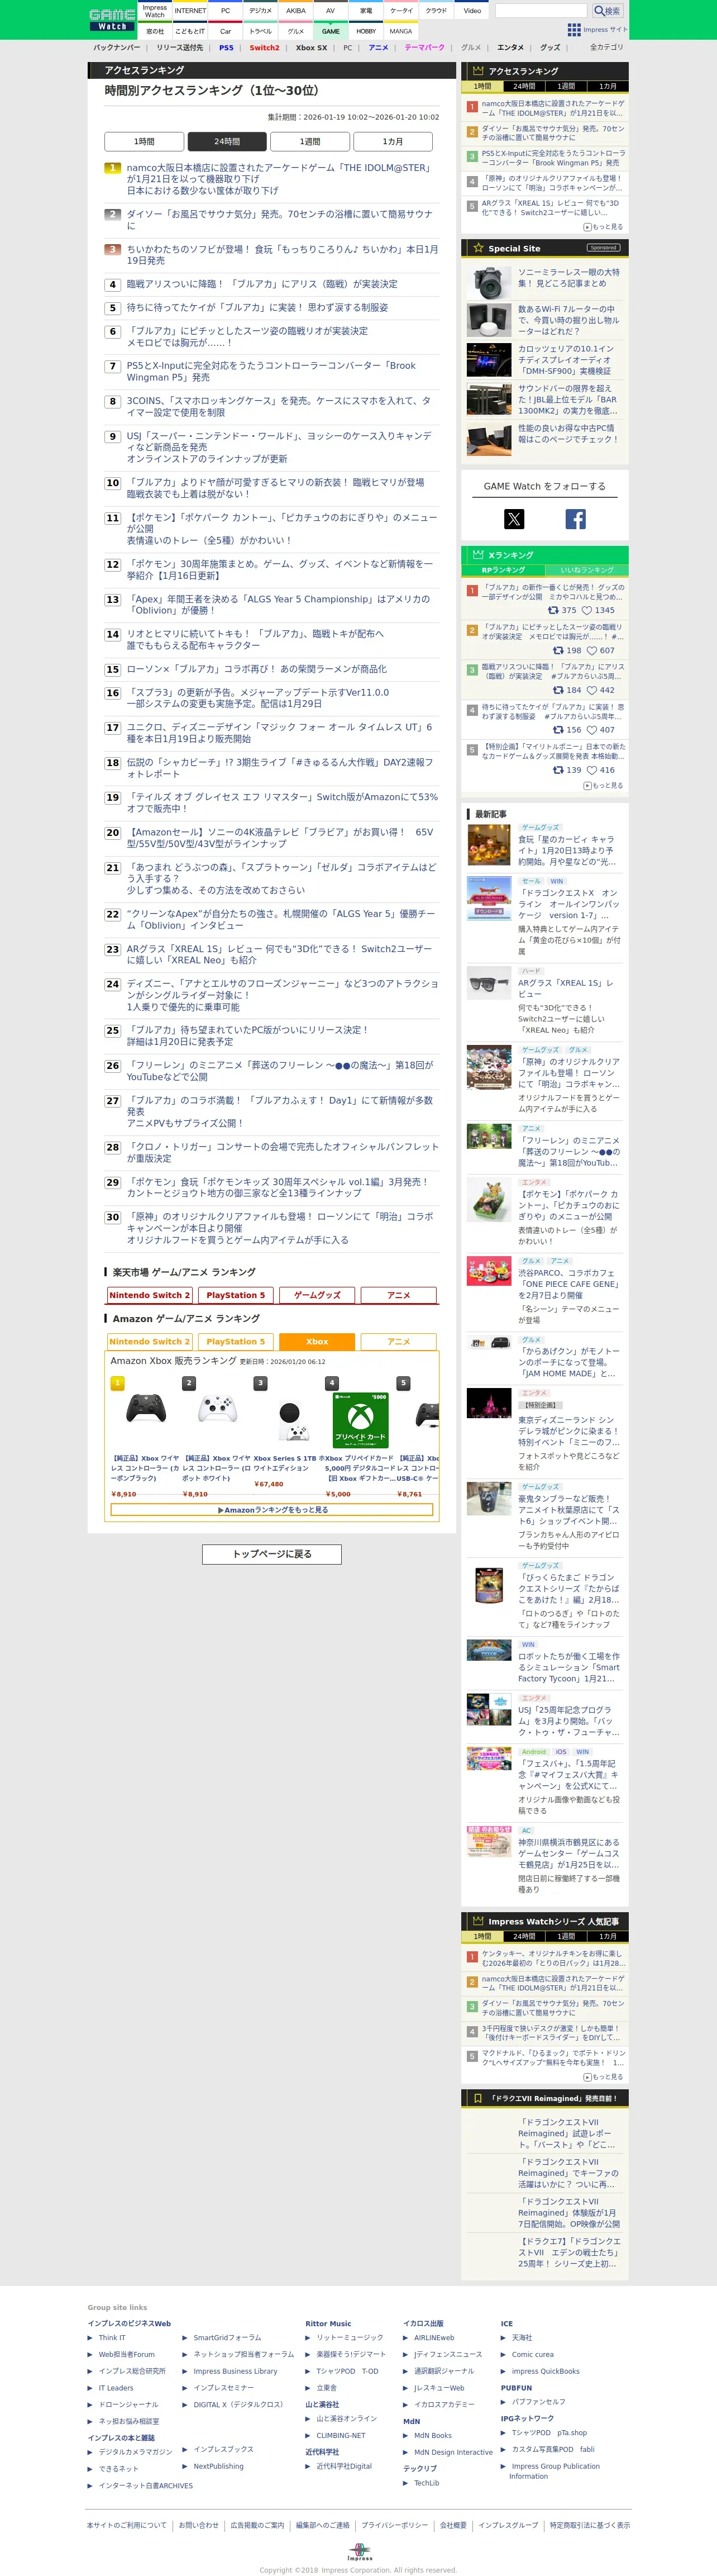Open the Xbox SX category link
Screen dimensions: 717x2576
click(311, 47)
